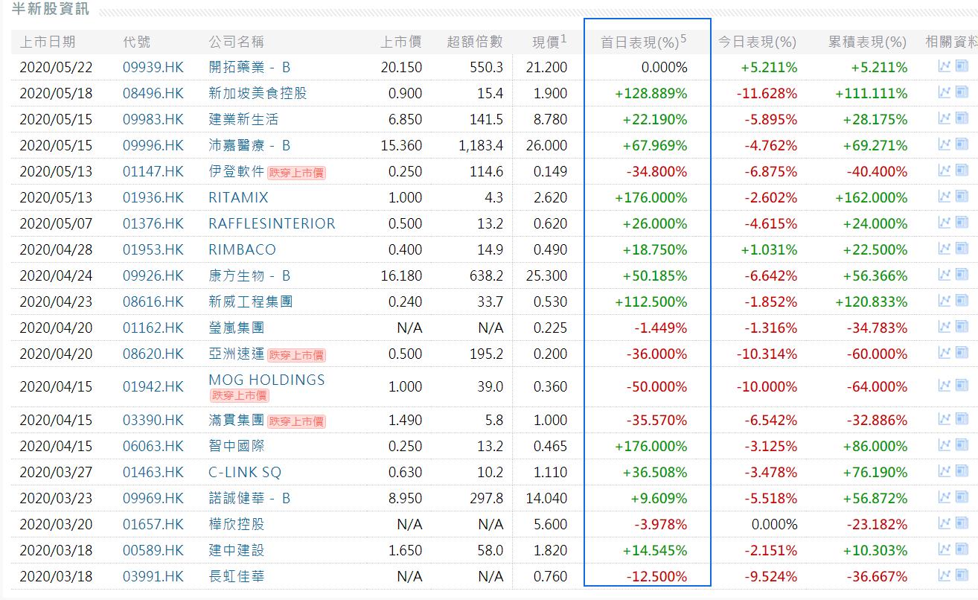
Task: Select the 1,183.4 oversubscription cell
Action: click(481, 145)
